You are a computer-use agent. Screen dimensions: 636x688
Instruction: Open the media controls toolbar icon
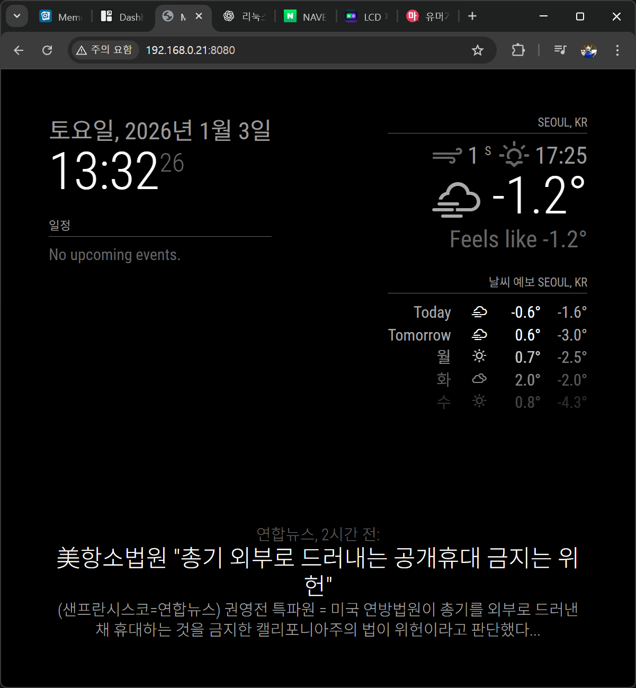coord(560,50)
